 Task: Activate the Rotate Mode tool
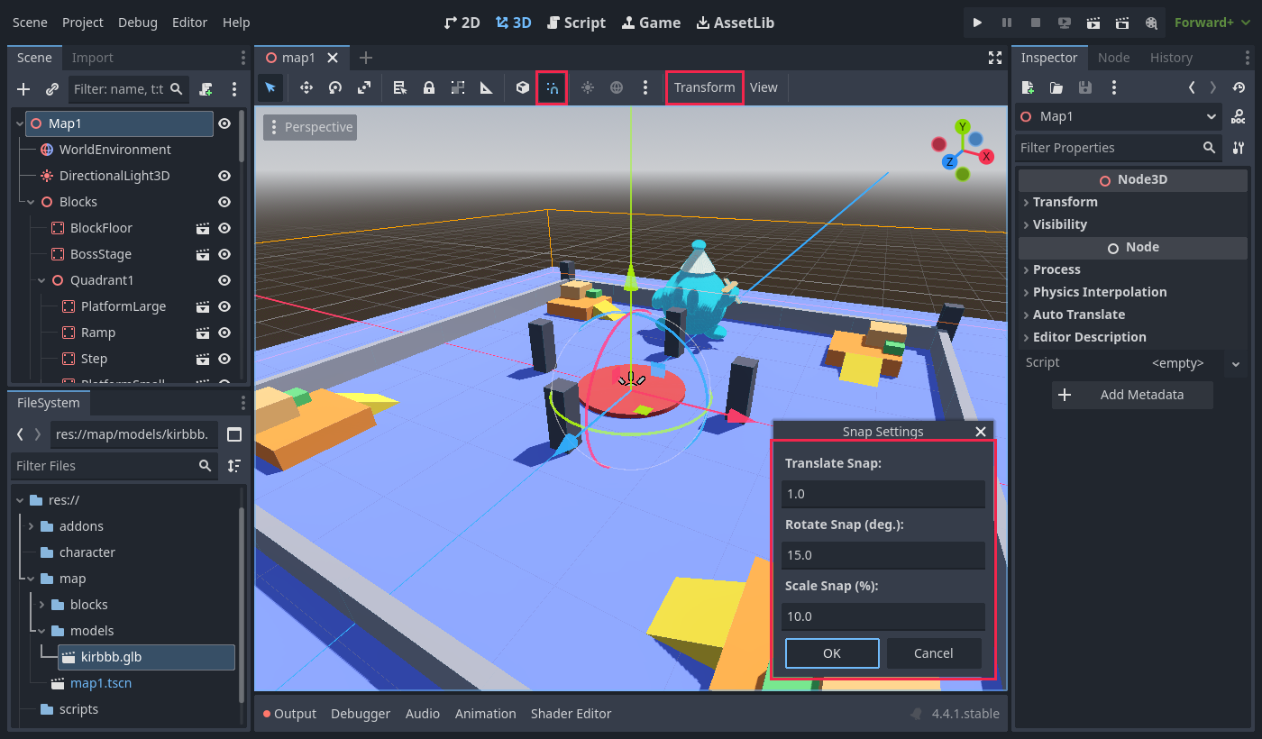click(335, 87)
